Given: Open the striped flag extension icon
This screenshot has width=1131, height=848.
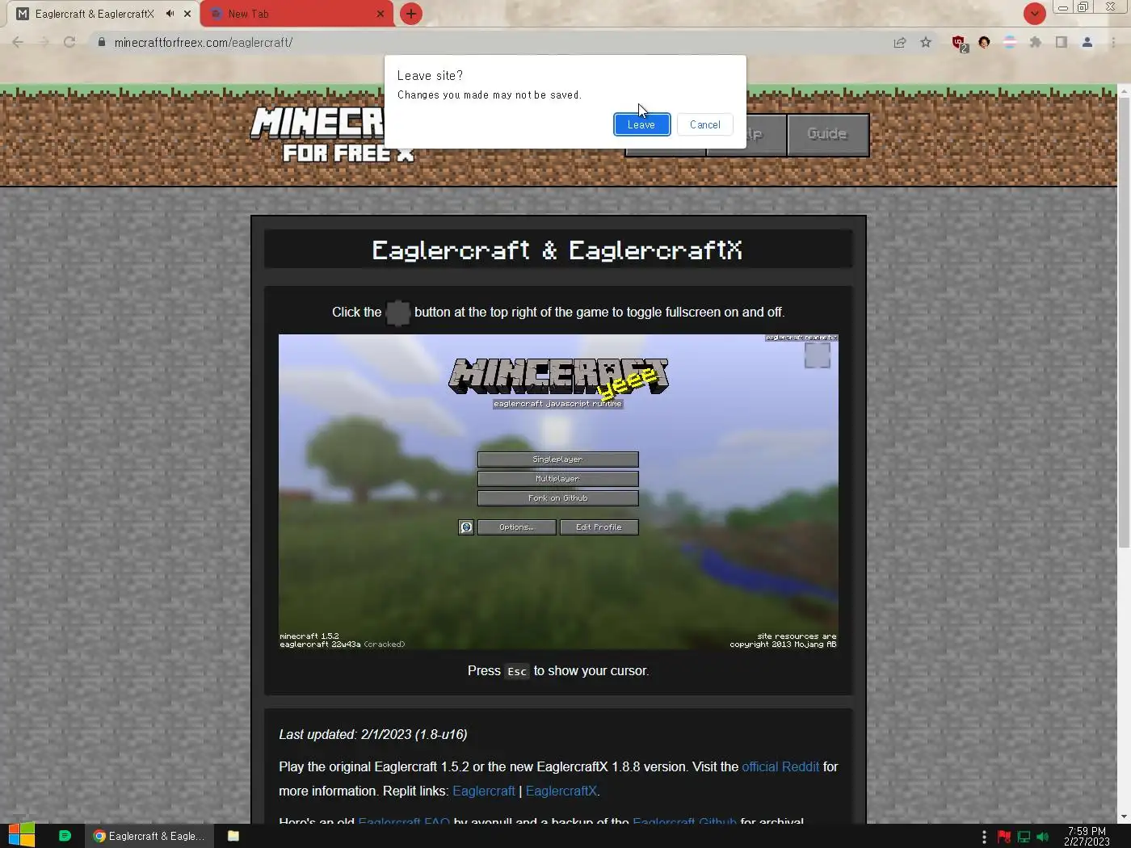Looking at the screenshot, I should pyautogui.click(x=1010, y=42).
